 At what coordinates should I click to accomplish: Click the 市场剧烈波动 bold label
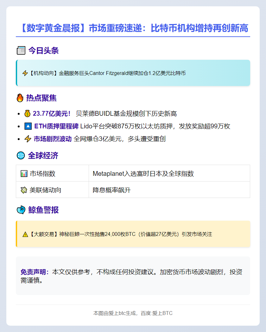53,139
